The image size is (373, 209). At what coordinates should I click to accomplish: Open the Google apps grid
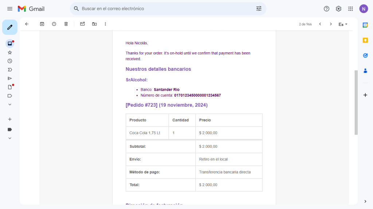point(351,9)
